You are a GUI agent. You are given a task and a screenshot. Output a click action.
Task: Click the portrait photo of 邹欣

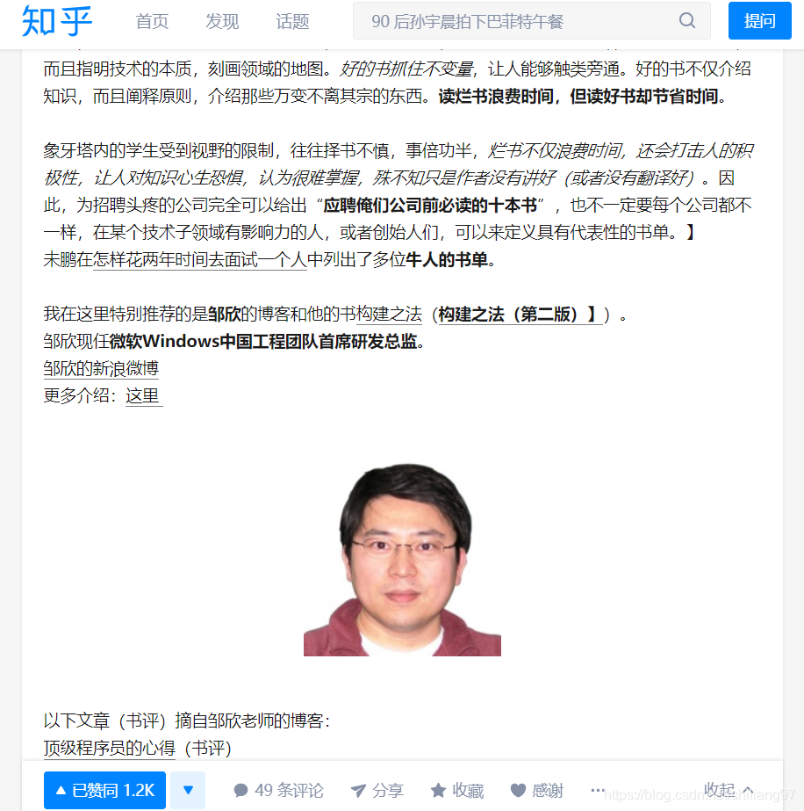[402, 559]
